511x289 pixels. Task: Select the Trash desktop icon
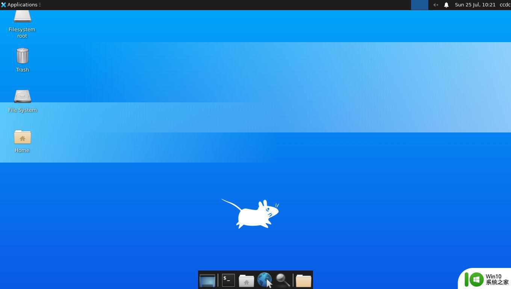23,60
